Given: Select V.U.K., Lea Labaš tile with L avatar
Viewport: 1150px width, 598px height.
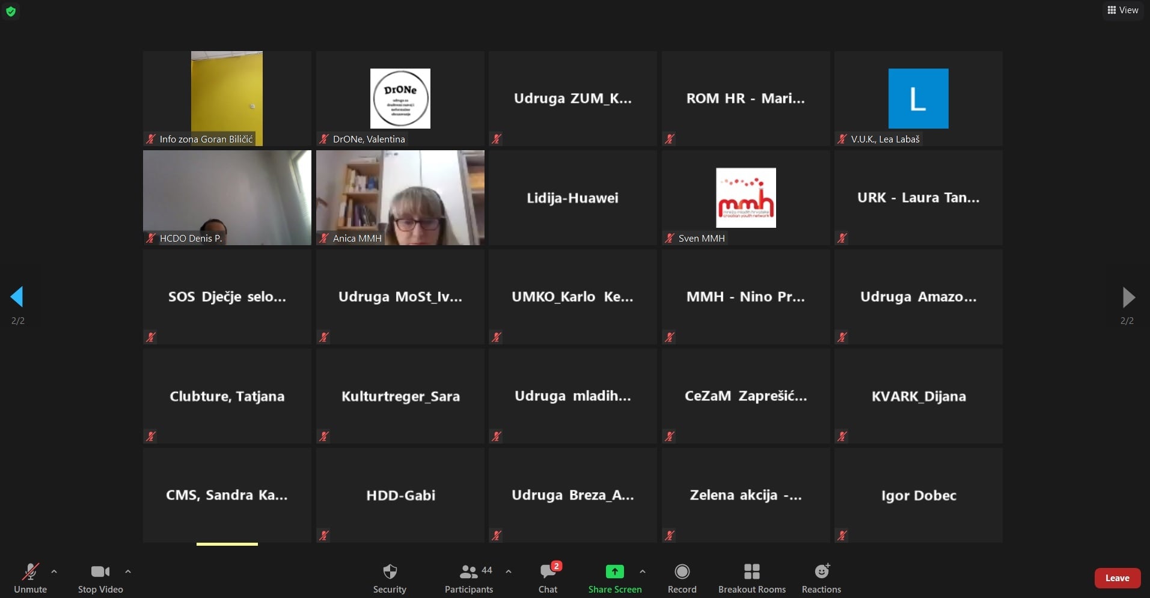Looking at the screenshot, I should pos(919,99).
